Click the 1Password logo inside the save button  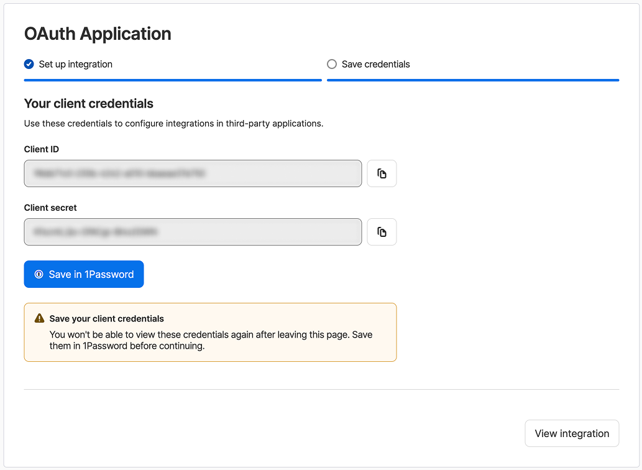pos(39,274)
